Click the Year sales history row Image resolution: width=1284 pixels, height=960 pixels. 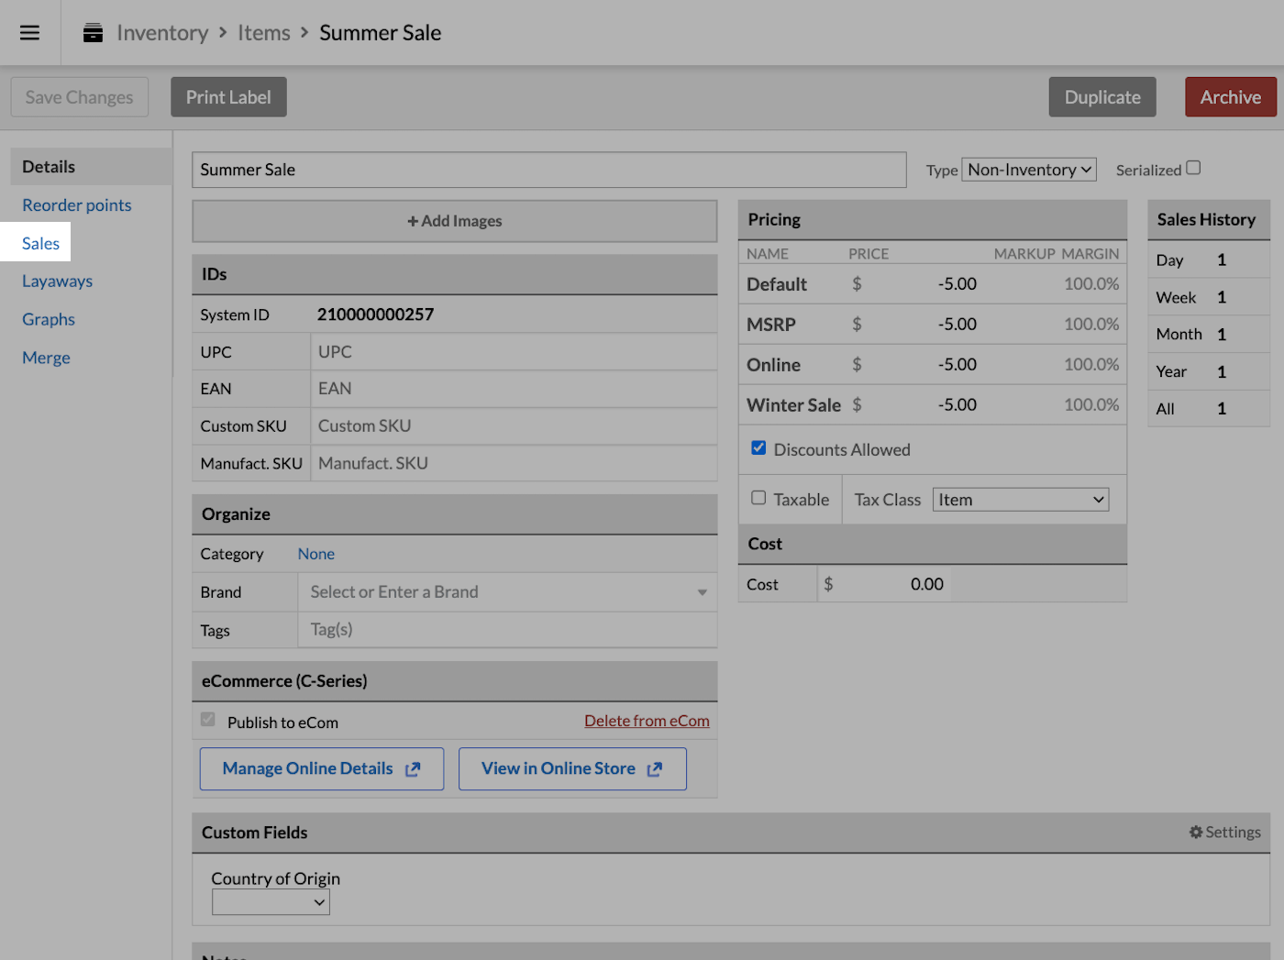click(1209, 372)
